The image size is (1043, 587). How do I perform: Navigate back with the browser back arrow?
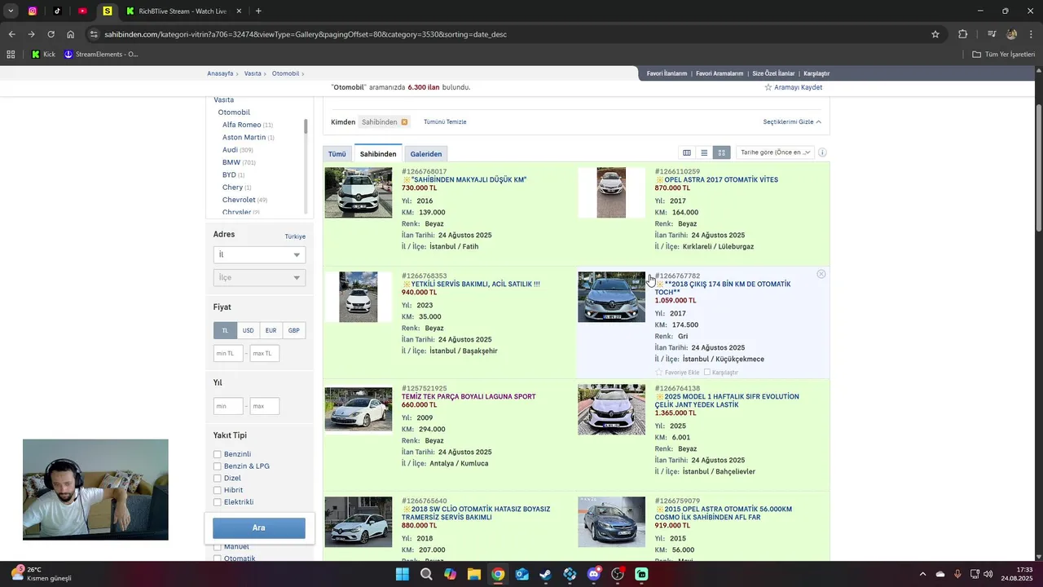(11, 34)
